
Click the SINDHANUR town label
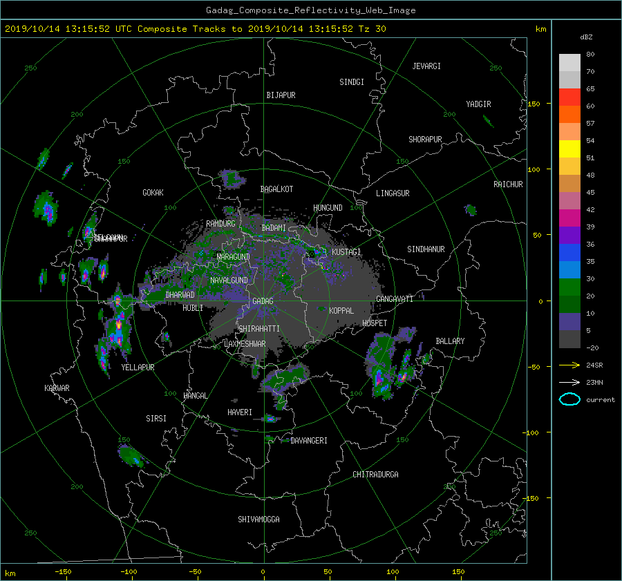426,249
